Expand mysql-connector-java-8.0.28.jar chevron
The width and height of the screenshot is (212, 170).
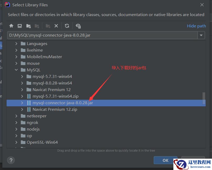click(22, 103)
